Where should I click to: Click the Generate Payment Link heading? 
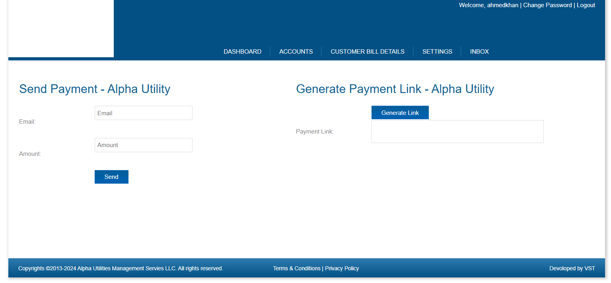click(395, 89)
